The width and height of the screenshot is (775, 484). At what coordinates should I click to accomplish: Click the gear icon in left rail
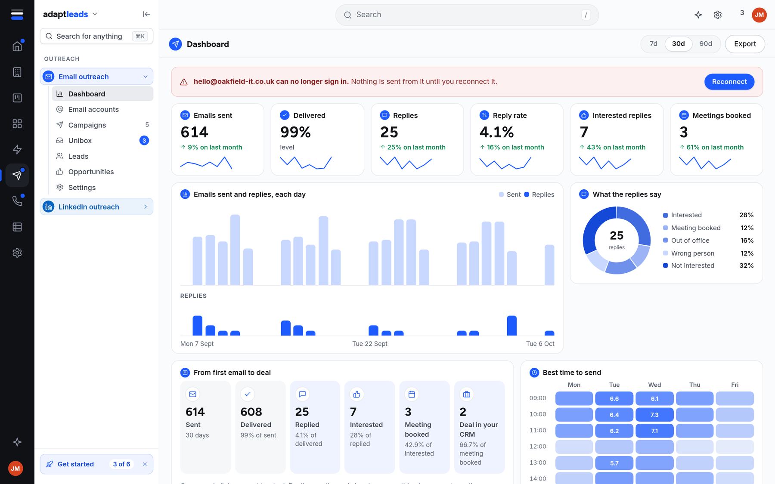pos(17,253)
